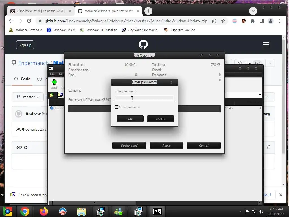The height and width of the screenshot is (217, 289).
Task: Send extraction to Background
Action: click(x=129, y=146)
